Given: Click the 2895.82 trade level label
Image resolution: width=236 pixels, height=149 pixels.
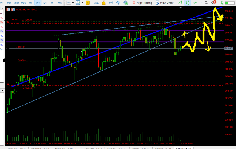Looking at the screenshot, I should tap(22, 61).
